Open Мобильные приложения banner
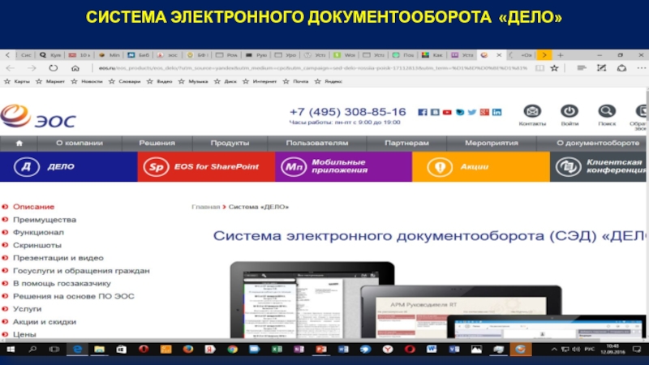 [x=343, y=167]
